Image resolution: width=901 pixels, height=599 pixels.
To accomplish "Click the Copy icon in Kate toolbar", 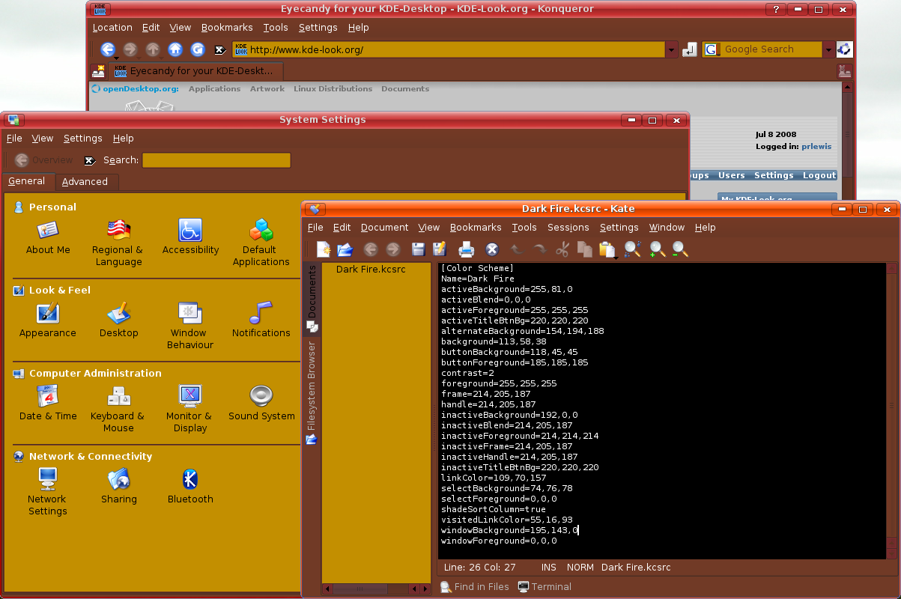I will click(x=585, y=249).
